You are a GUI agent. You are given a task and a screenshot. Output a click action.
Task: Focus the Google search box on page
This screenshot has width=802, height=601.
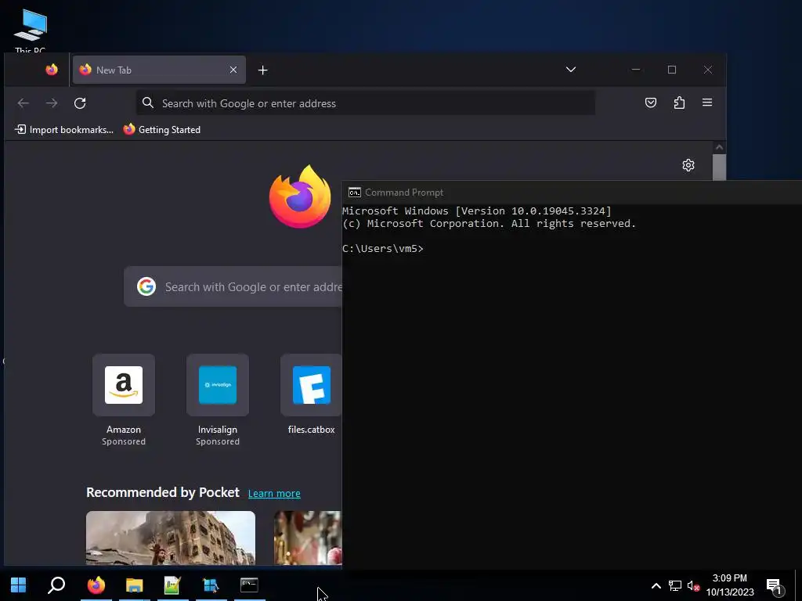click(x=233, y=286)
